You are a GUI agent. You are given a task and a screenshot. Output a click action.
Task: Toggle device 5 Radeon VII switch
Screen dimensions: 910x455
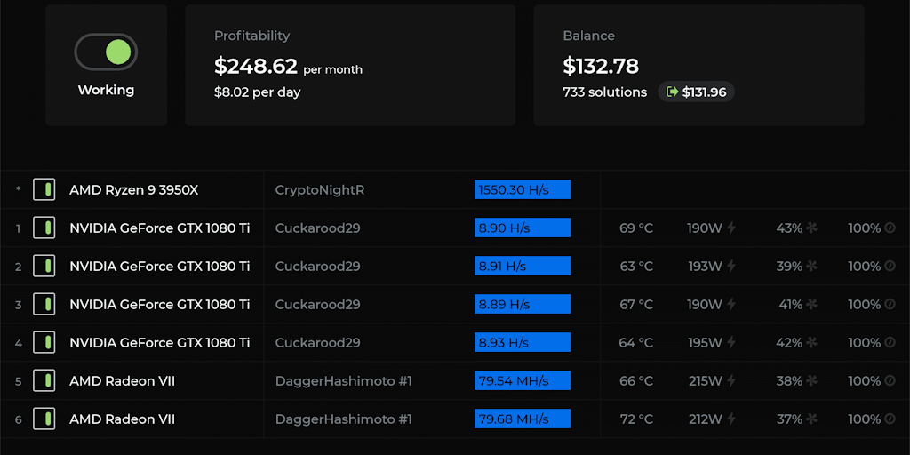pyautogui.click(x=44, y=380)
